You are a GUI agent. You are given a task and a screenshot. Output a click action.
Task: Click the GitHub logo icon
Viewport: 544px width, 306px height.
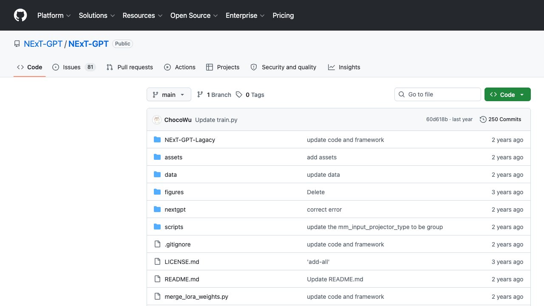click(20, 15)
